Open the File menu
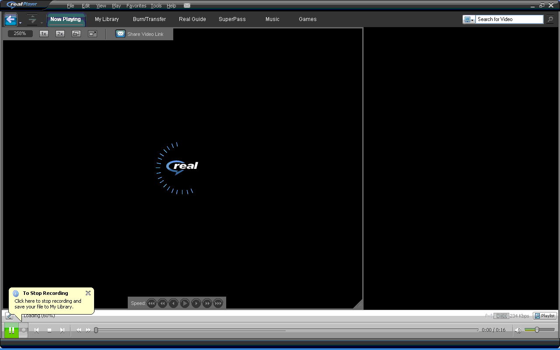The width and height of the screenshot is (560, 350). (x=70, y=6)
